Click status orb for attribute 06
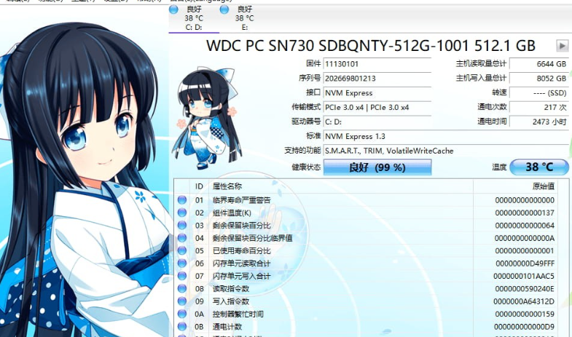Viewport: 572px width, 337px height. pos(182,263)
